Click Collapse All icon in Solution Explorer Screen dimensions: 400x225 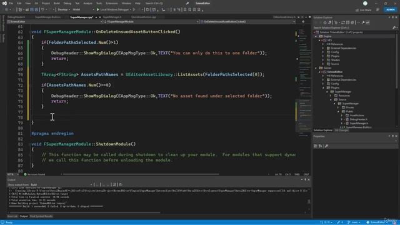(x=347, y=22)
